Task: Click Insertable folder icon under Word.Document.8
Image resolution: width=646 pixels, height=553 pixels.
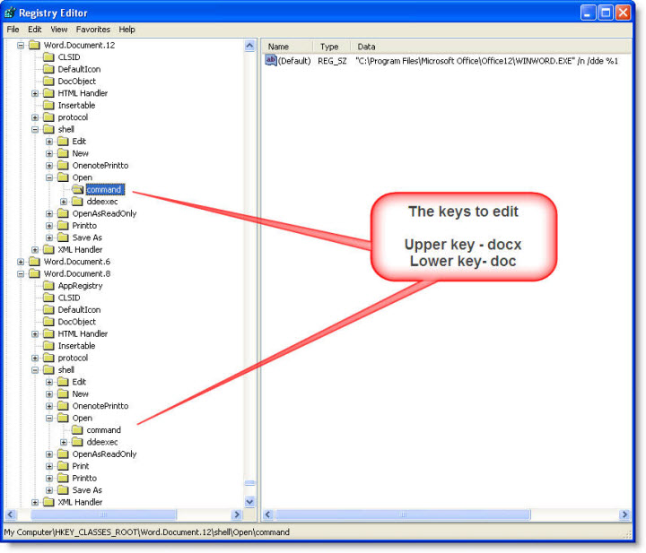Action: point(48,346)
